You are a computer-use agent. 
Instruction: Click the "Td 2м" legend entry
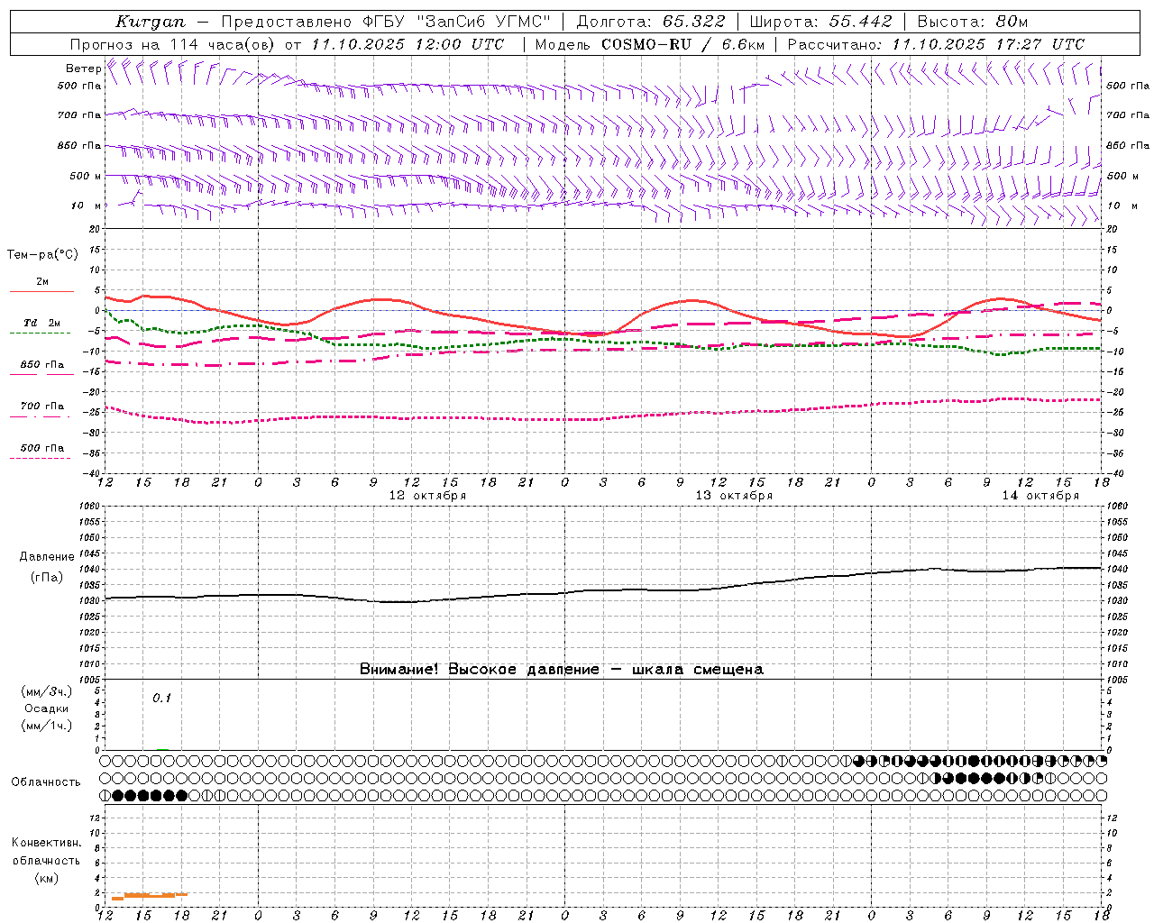[42, 323]
